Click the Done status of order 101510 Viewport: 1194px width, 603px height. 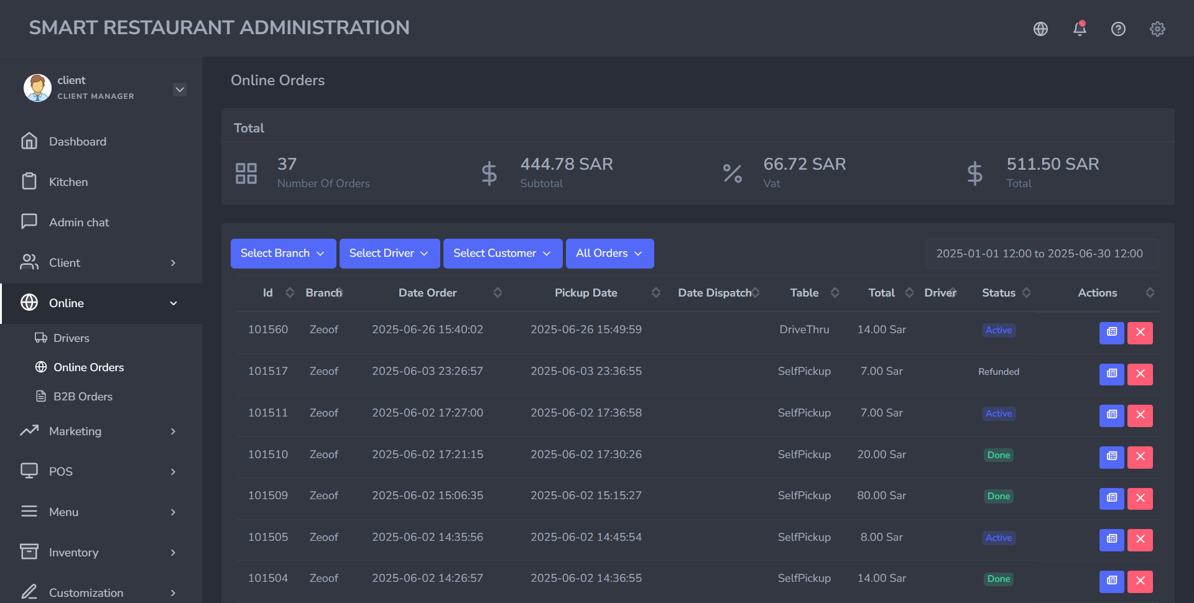click(x=999, y=455)
